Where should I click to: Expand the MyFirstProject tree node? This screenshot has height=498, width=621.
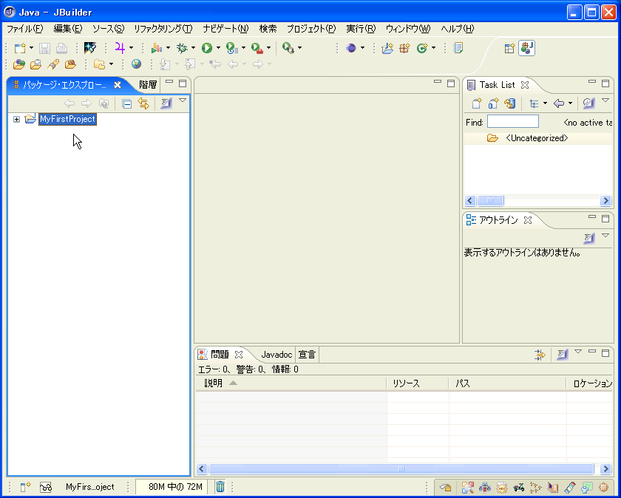tap(16, 119)
